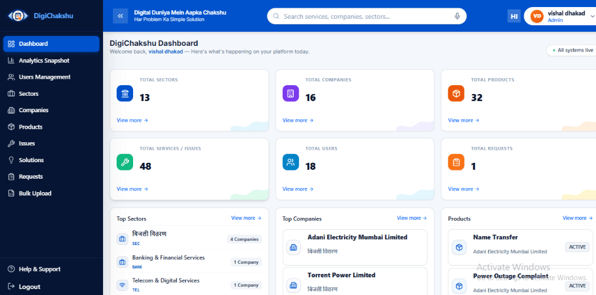Click the Name Transfer cube icon
This screenshot has height=295, width=596.
459,247
